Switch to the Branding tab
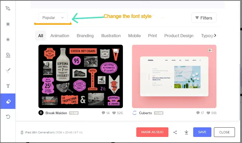This screenshot has width=242, height=143. [85, 36]
